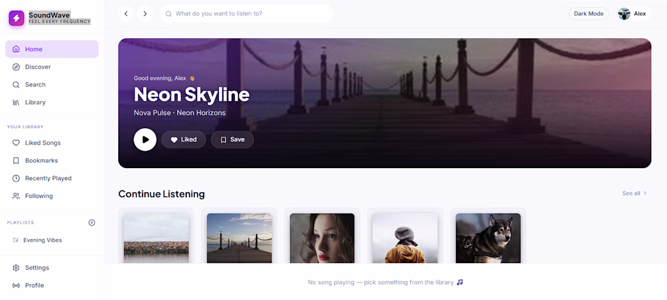Screen dimensions: 667x300
Task: Open Settings page
Action: [x=52, y=268]
